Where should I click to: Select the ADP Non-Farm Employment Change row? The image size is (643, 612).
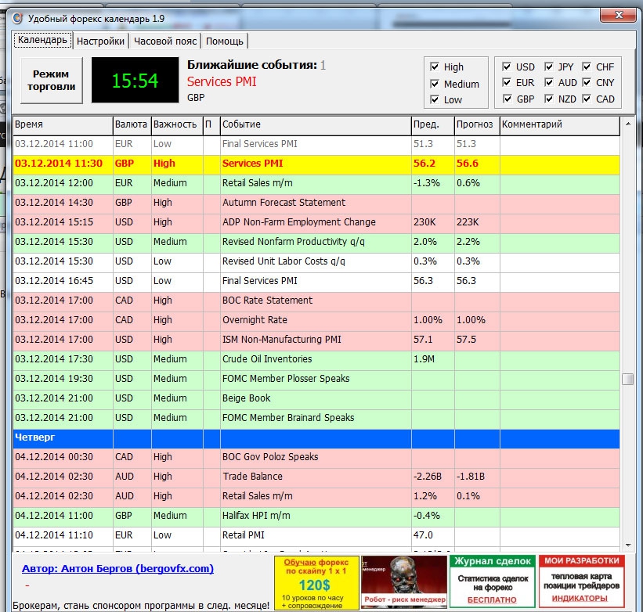[298, 222]
